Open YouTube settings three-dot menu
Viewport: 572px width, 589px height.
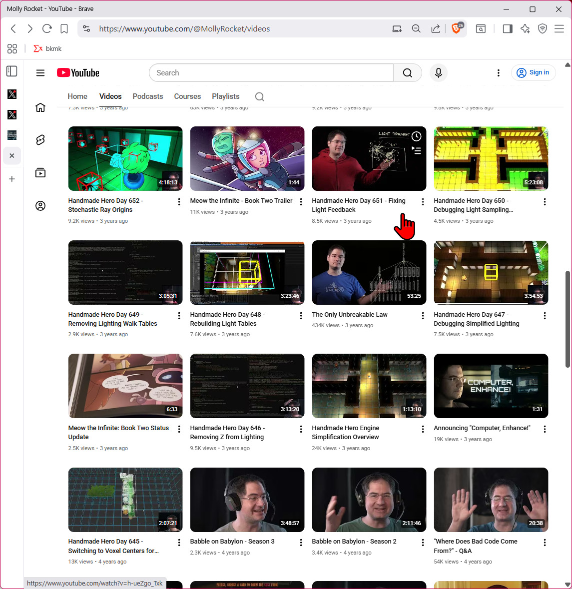(x=498, y=73)
